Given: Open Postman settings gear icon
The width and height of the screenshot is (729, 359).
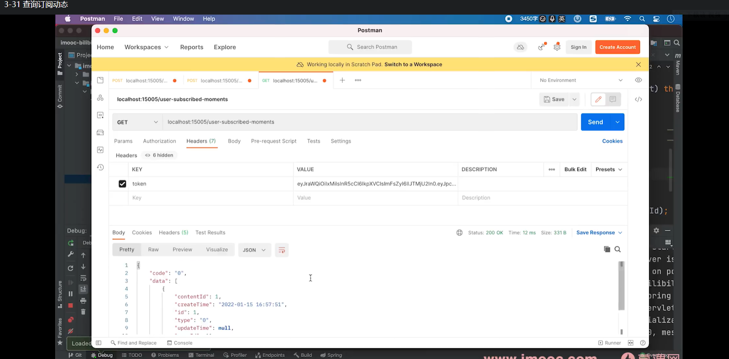Looking at the screenshot, I should point(557,47).
